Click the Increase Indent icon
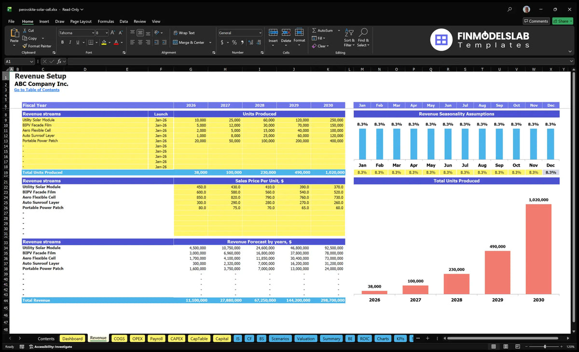 (x=165, y=42)
